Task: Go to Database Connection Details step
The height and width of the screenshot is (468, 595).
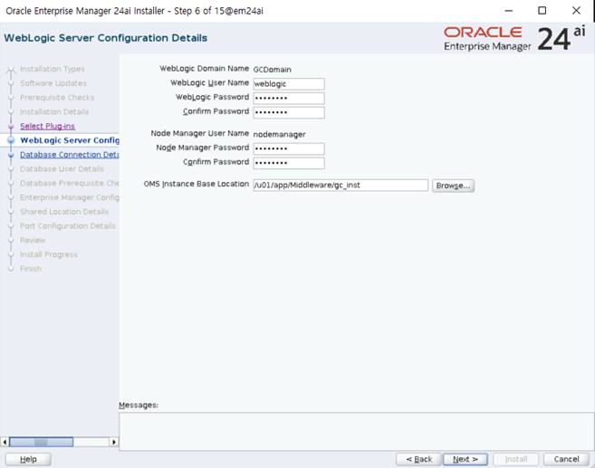Action: click(70, 155)
